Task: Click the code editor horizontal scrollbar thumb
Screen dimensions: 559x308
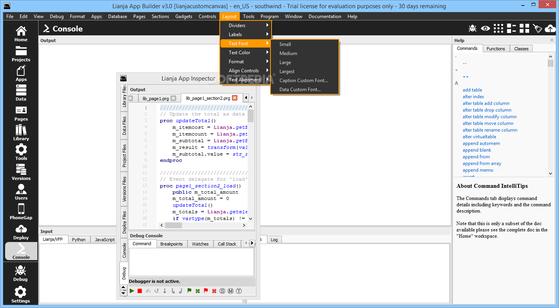Action: coord(173,225)
